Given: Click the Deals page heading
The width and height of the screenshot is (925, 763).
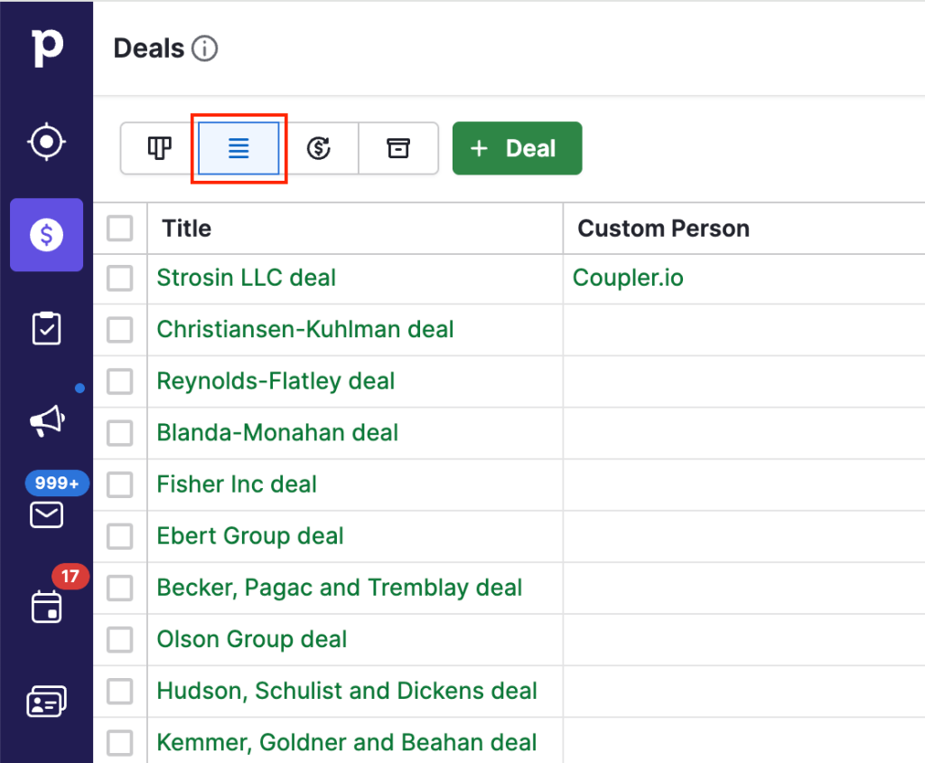Looking at the screenshot, I should [x=149, y=49].
